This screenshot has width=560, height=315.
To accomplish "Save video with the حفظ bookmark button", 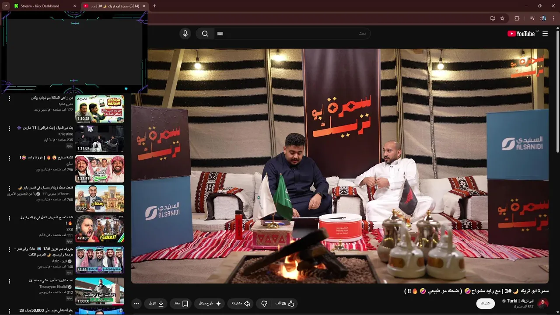I will click(x=181, y=303).
